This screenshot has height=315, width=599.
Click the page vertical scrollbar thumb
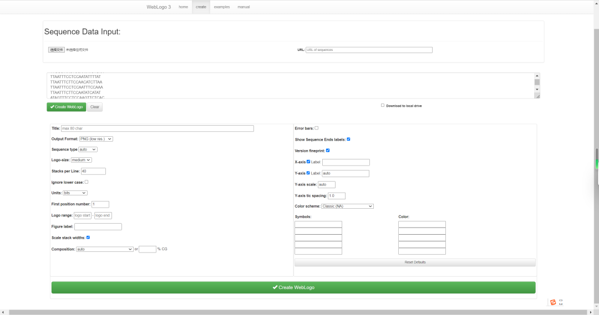click(x=596, y=166)
